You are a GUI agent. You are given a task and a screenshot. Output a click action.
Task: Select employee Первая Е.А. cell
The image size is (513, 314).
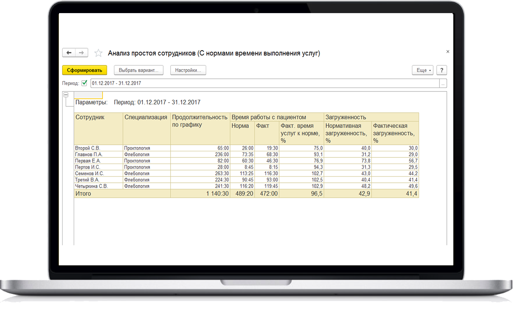(98, 161)
